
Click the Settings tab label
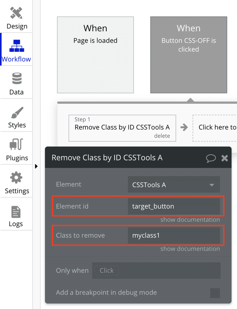point(17,191)
